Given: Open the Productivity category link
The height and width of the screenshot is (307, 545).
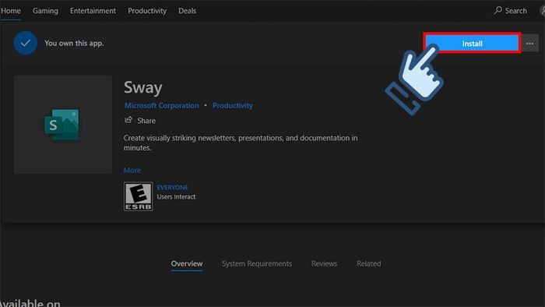Looking at the screenshot, I should pos(233,105).
